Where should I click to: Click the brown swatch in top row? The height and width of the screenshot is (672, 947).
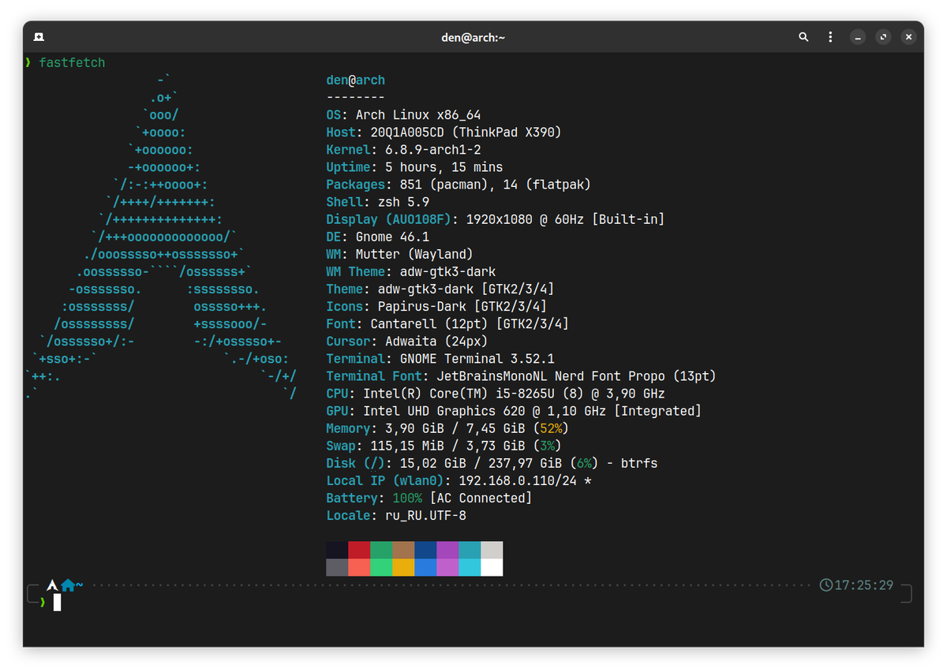(403, 550)
